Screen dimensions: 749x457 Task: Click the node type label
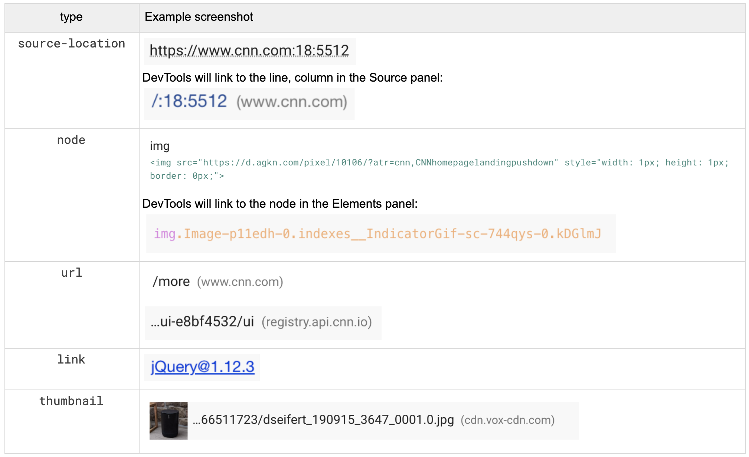(x=71, y=140)
